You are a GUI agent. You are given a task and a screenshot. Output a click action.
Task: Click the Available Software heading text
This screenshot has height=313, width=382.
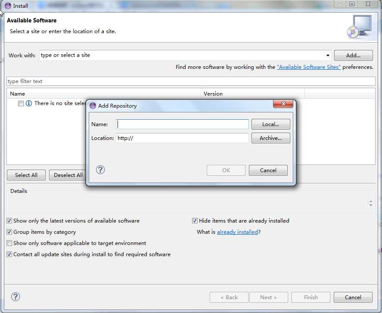point(32,21)
